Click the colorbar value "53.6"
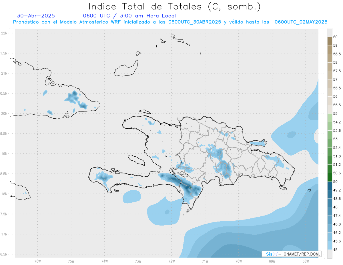The width and height of the screenshot is (343, 265). [337, 130]
